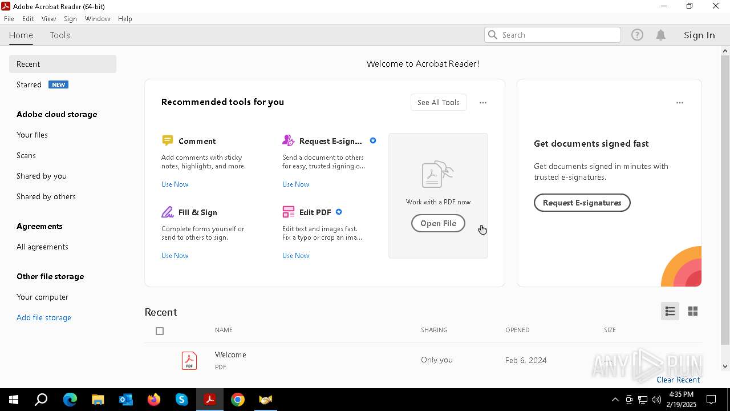Click Adobe Acrobat taskbar icon
Screen dimensions: 730x411
click(x=209, y=400)
